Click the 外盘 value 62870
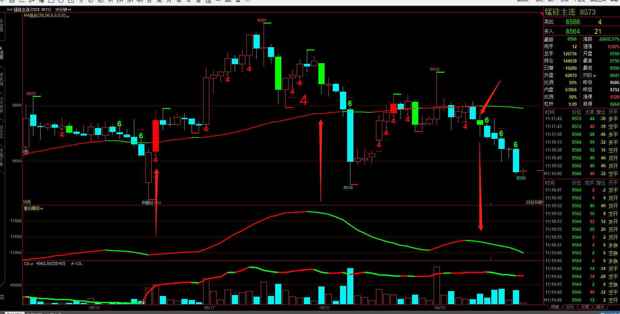The height and width of the screenshot is (314, 620). [571, 75]
